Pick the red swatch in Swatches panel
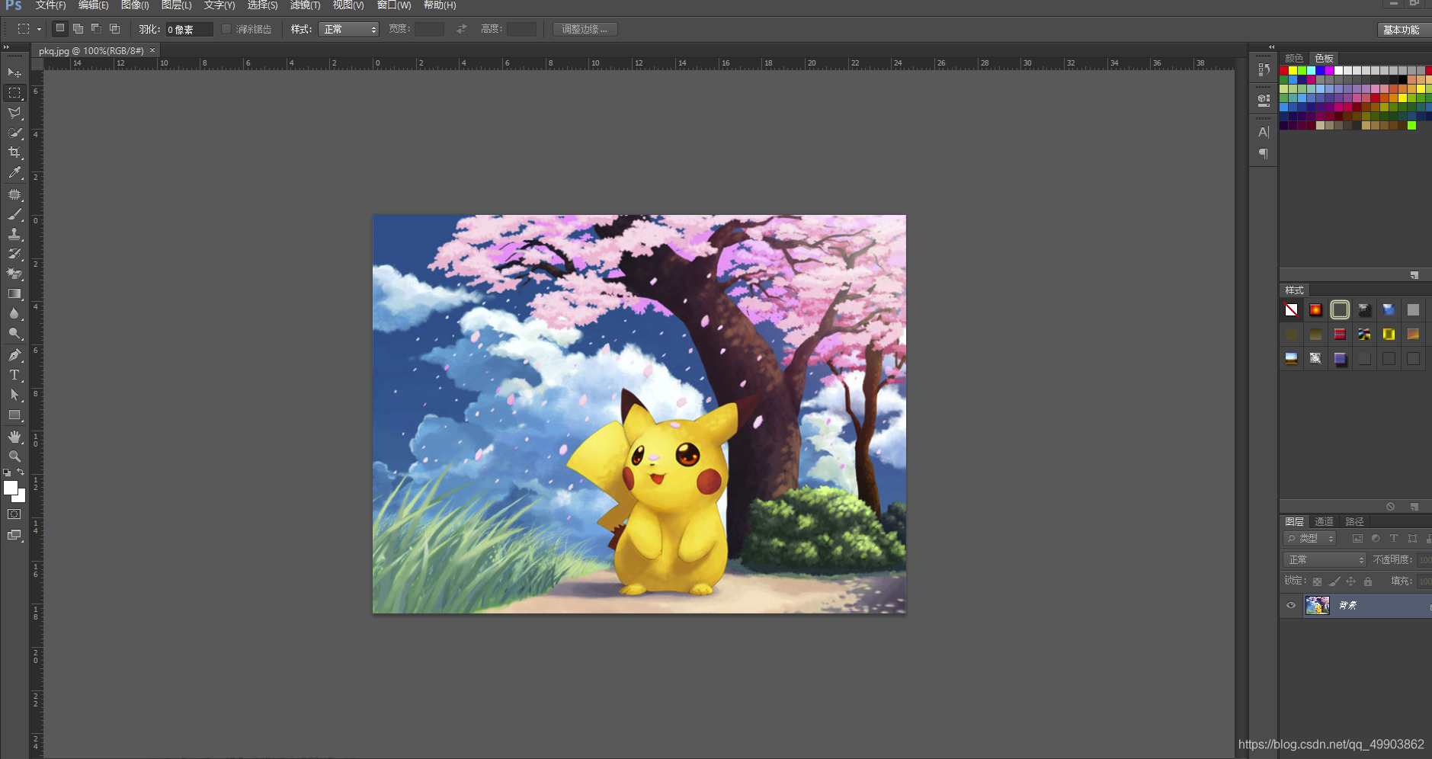Viewport: 1432px width, 759px height. (1284, 71)
